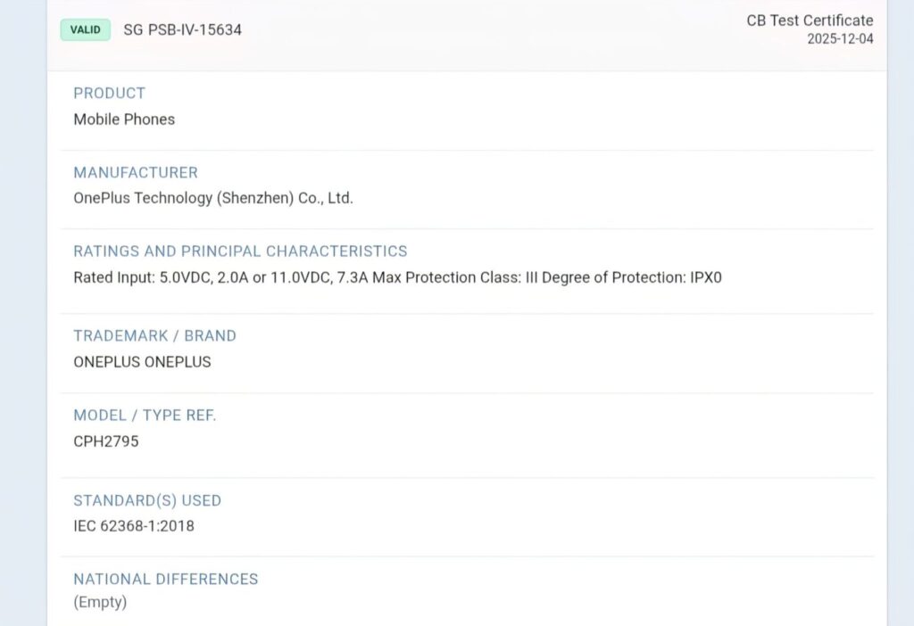
Task: Click the NATIONAL DIFFERENCES label
Action: pos(165,579)
